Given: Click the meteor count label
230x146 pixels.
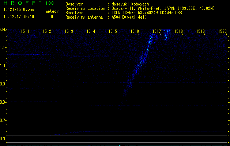Looking at the screenshot, I should (52, 11).
